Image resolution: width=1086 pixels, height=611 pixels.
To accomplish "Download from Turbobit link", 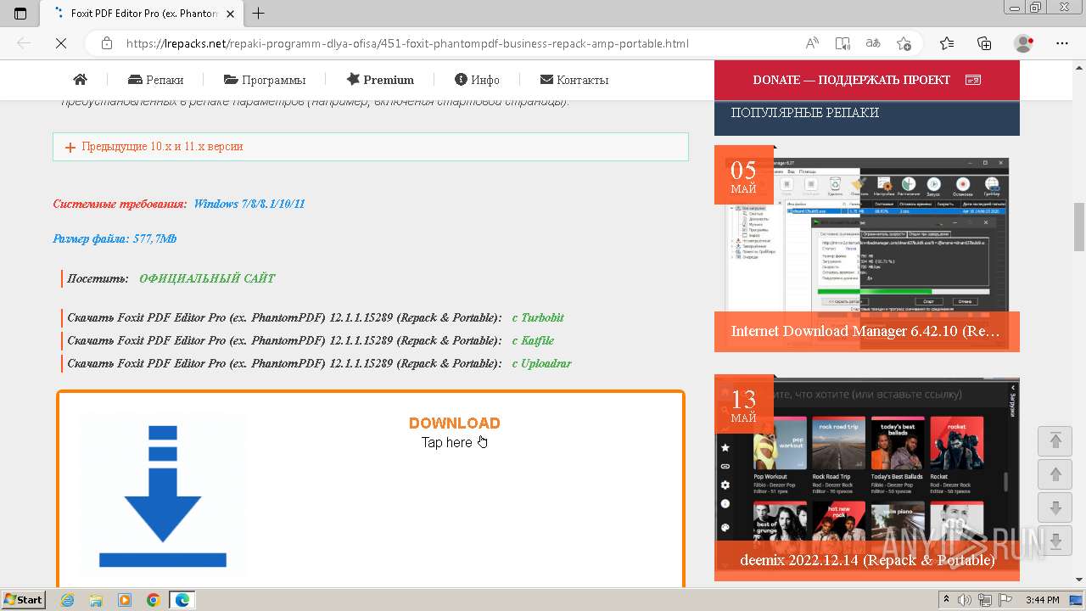I will point(538,317).
